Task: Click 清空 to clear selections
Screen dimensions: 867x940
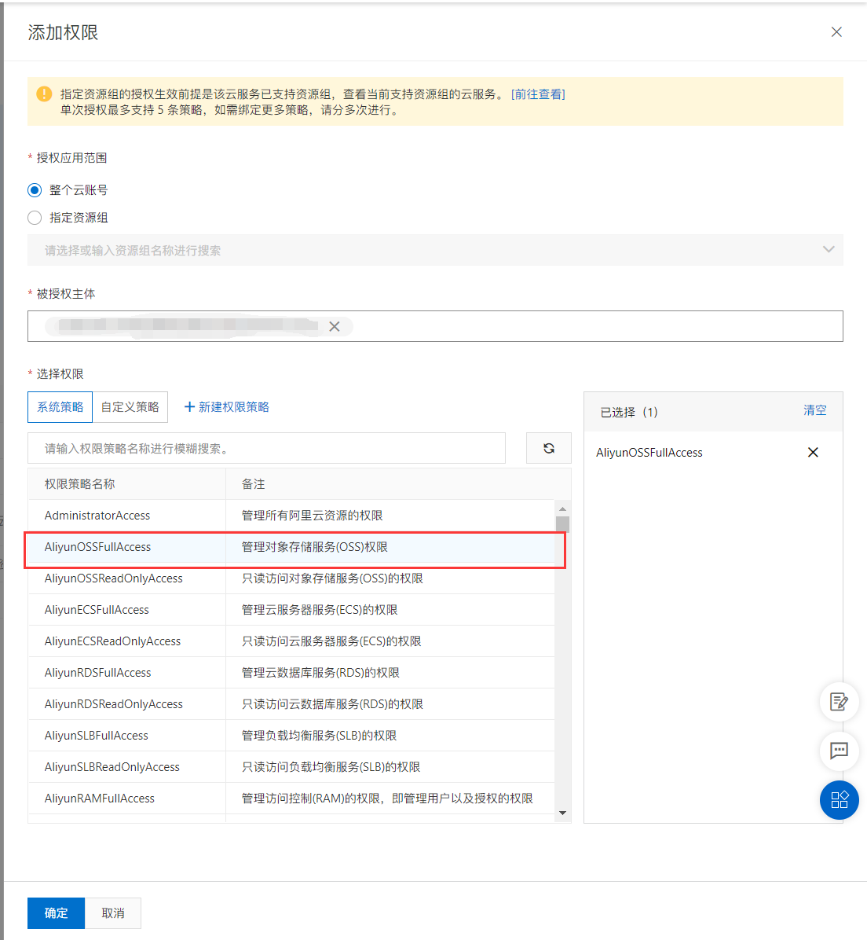Action: (x=815, y=410)
